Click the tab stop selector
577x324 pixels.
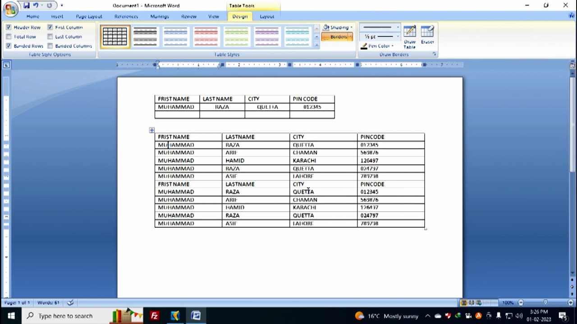pos(6,65)
